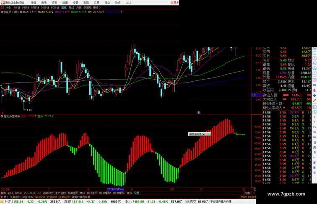
Task: Open the 行情 menu
Action: click(x=33, y=3)
